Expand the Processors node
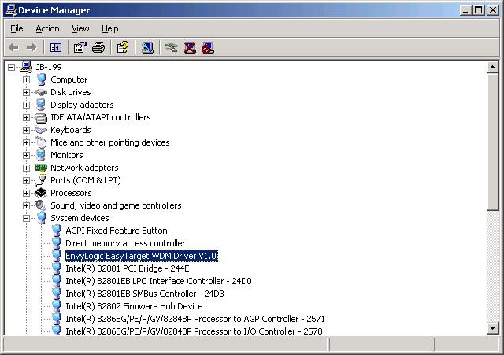The height and width of the screenshot is (355, 504). coord(26,193)
